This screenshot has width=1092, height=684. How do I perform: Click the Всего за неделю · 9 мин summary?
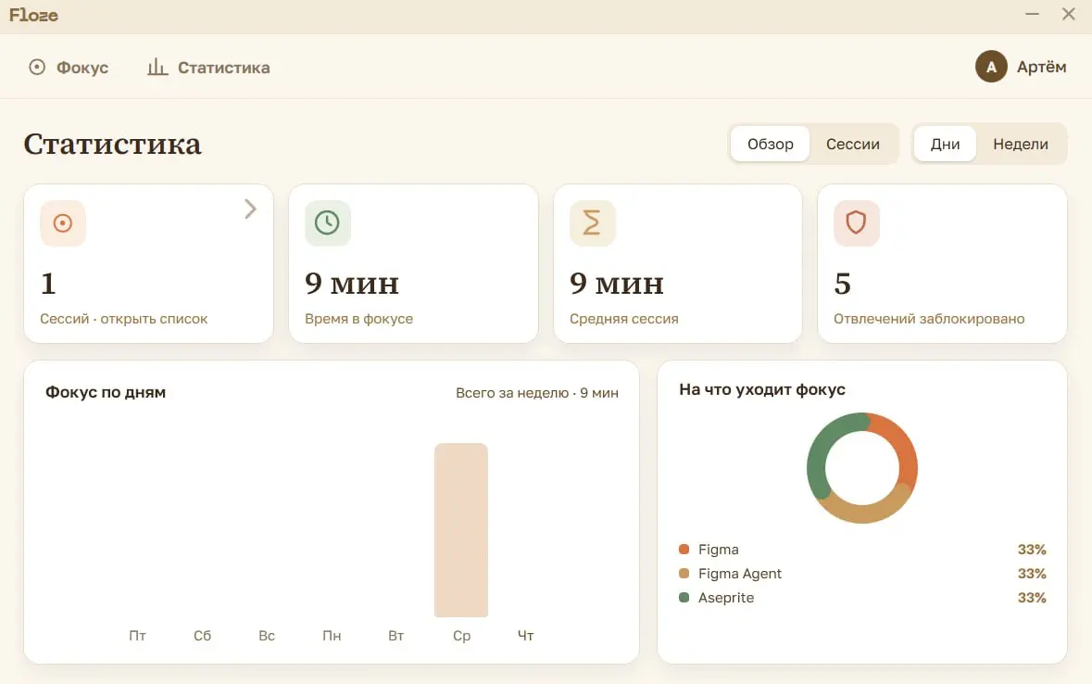click(537, 393)
